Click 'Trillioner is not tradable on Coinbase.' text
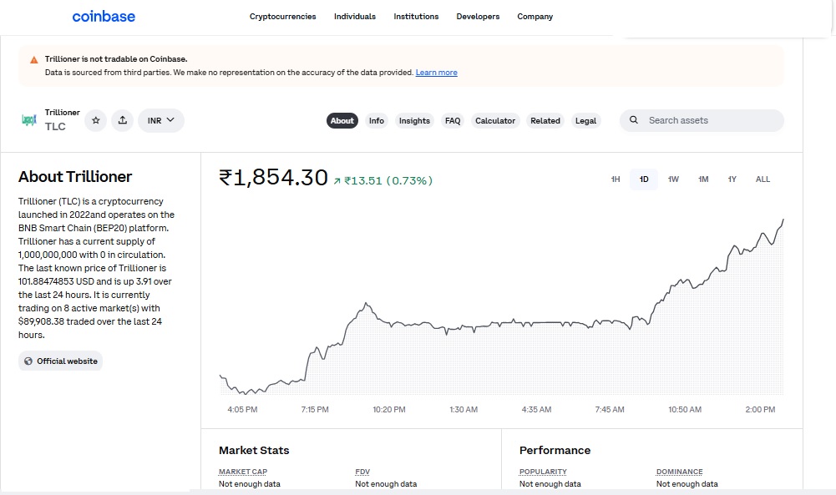This screenshot has width=836, height=495. pyautogui.click(x=116, y=59)
